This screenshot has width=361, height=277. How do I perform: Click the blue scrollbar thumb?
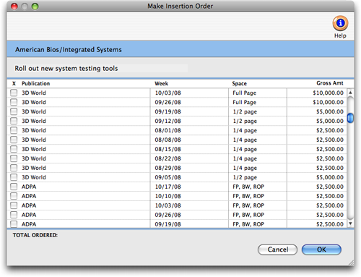tap(350, 118)
